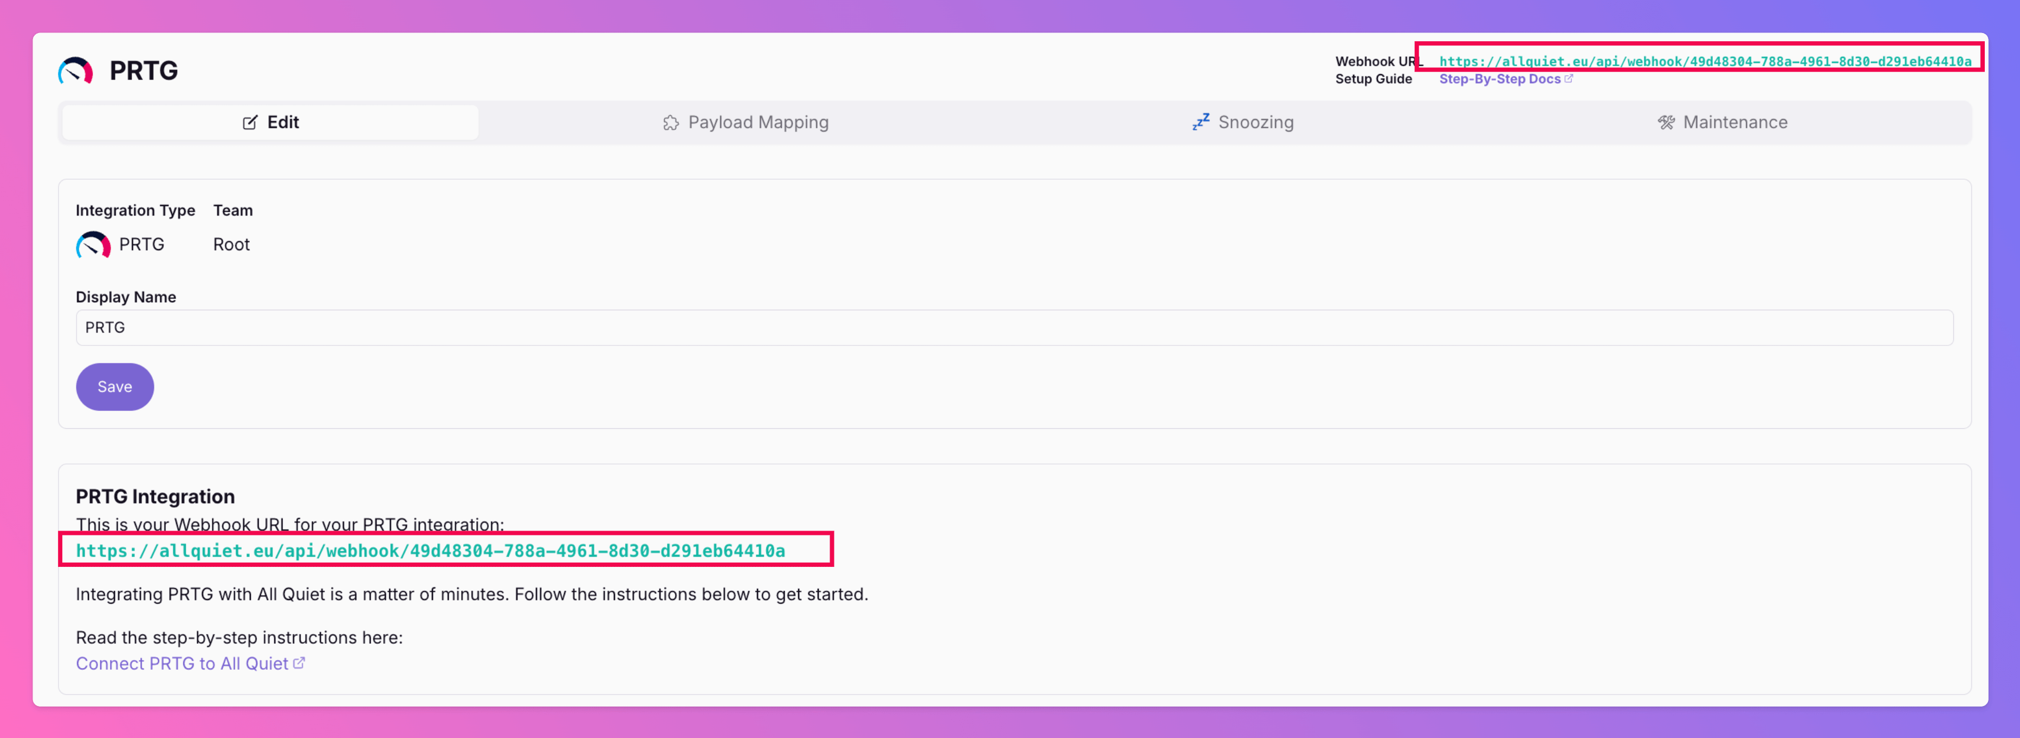Switch to the Edit tab
Image resolution: width=2020 pixels, height=738 pixels.
270,122
